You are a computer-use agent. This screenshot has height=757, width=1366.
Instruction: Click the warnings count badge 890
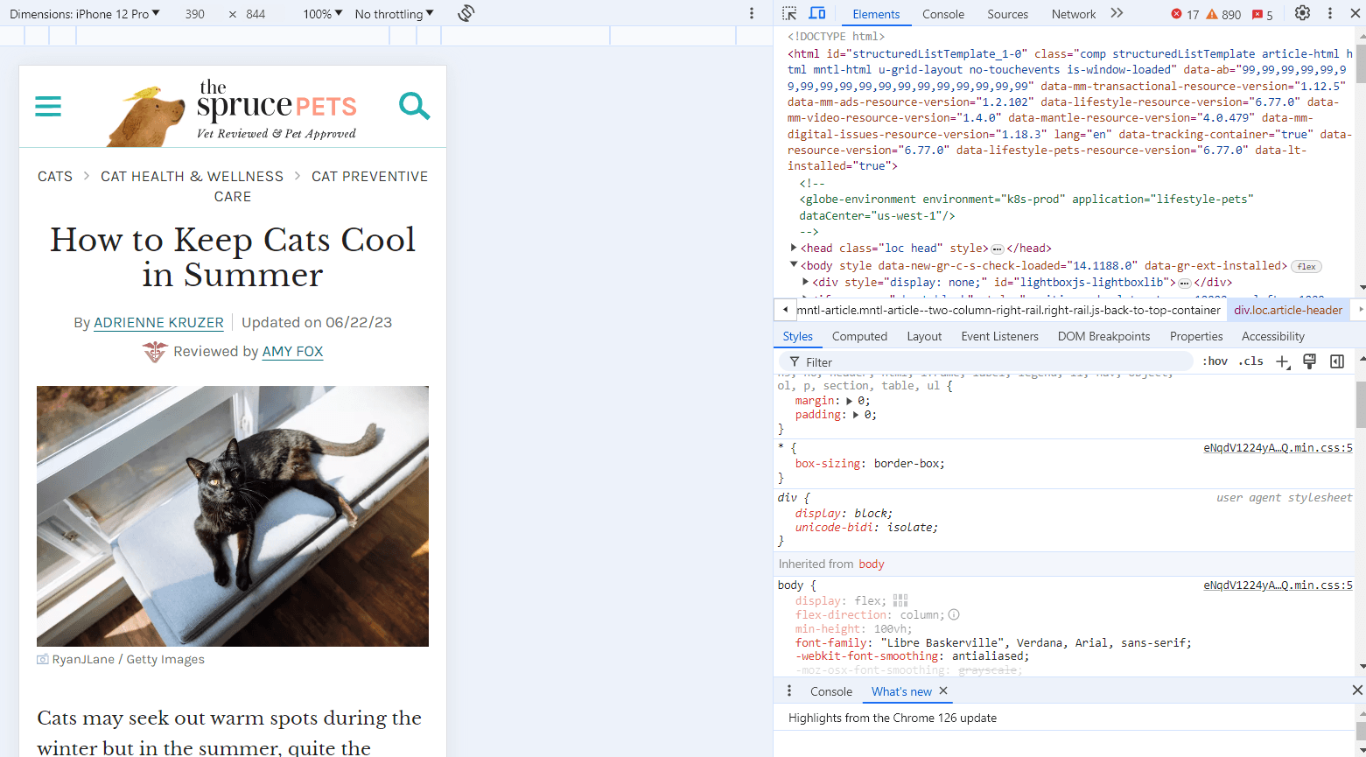pos(1223,14)
